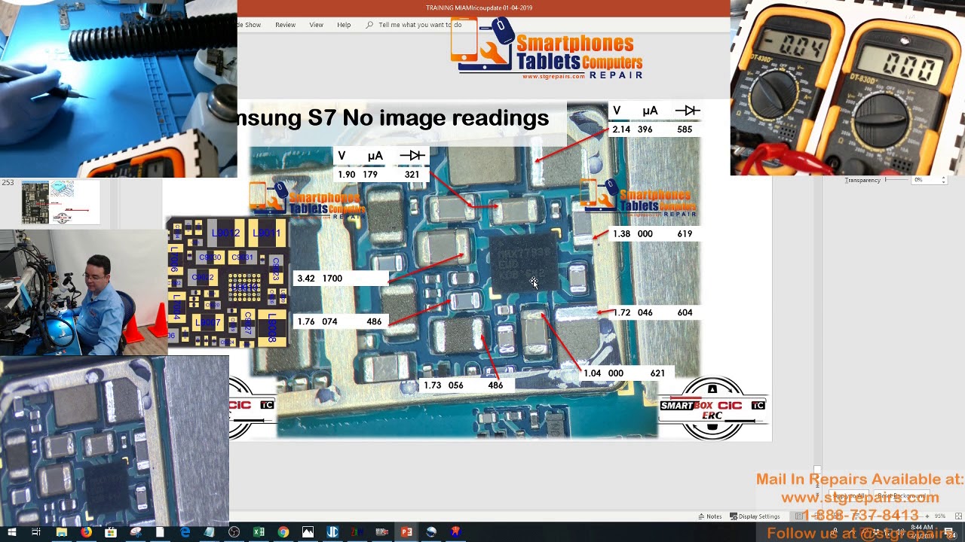Click the Reset Background button
This screenshot has width=965, height=542.
coord(902,497)
